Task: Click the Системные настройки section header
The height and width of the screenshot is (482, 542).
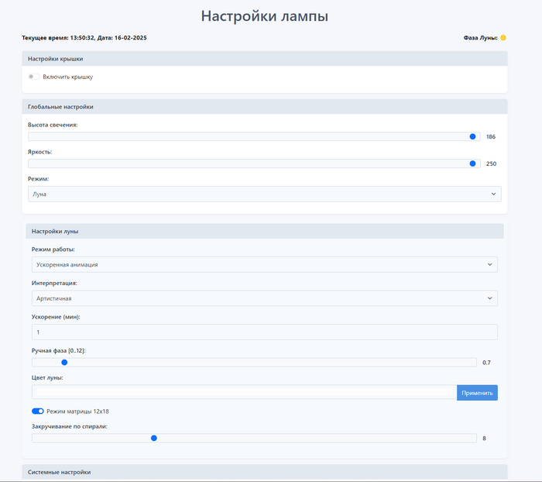Action: [264, 471]
